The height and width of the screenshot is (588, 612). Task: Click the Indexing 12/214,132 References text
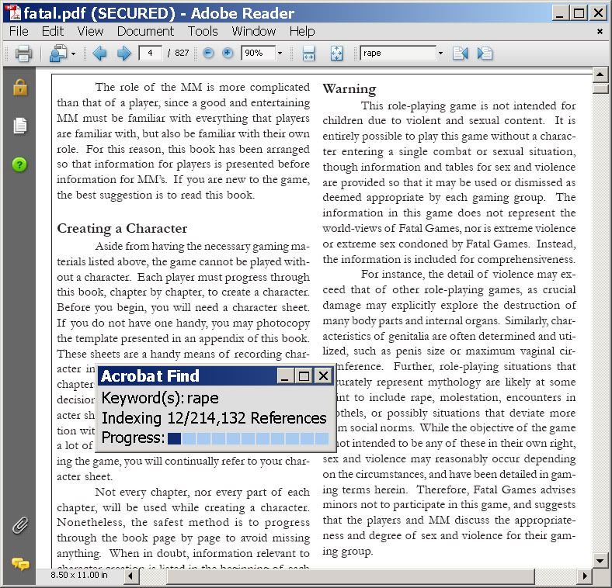(214, 418)
